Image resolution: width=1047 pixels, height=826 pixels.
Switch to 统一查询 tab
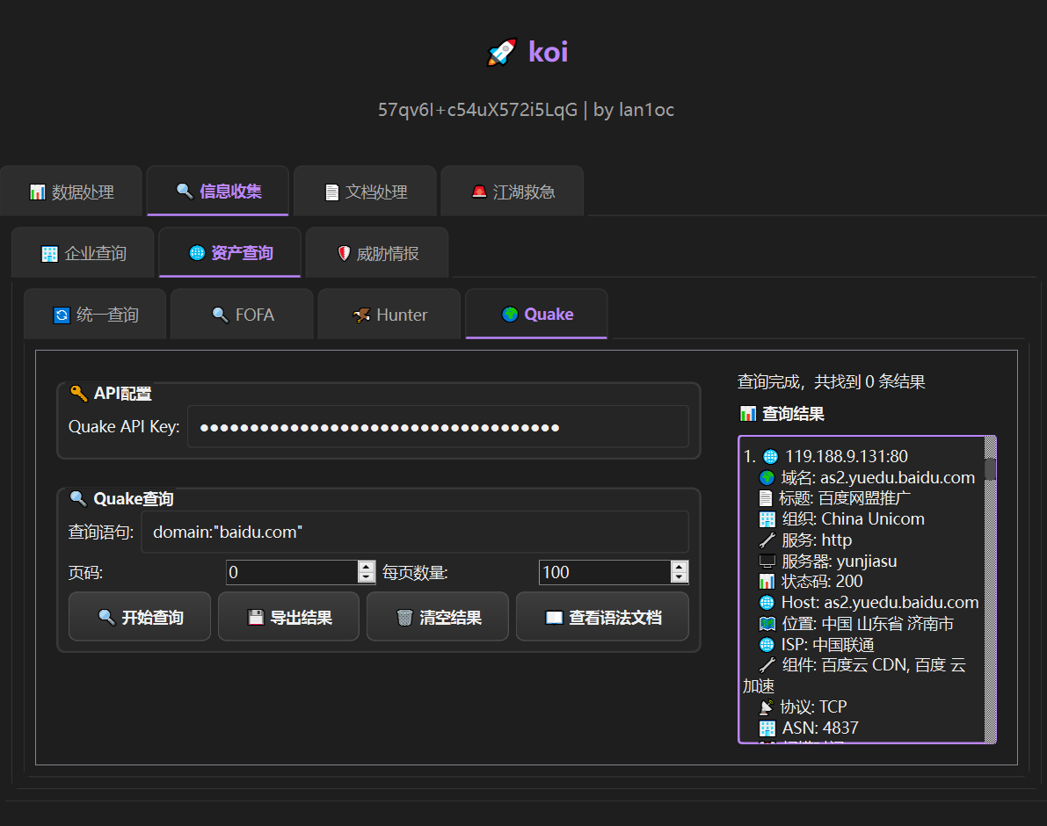[x=95, y=315]
